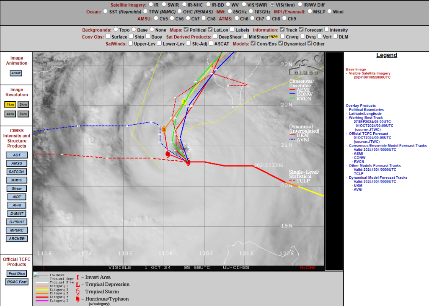429x306 pixels.
Task: Toggle the Forecast information checkbox
Action: click(301, 29)
